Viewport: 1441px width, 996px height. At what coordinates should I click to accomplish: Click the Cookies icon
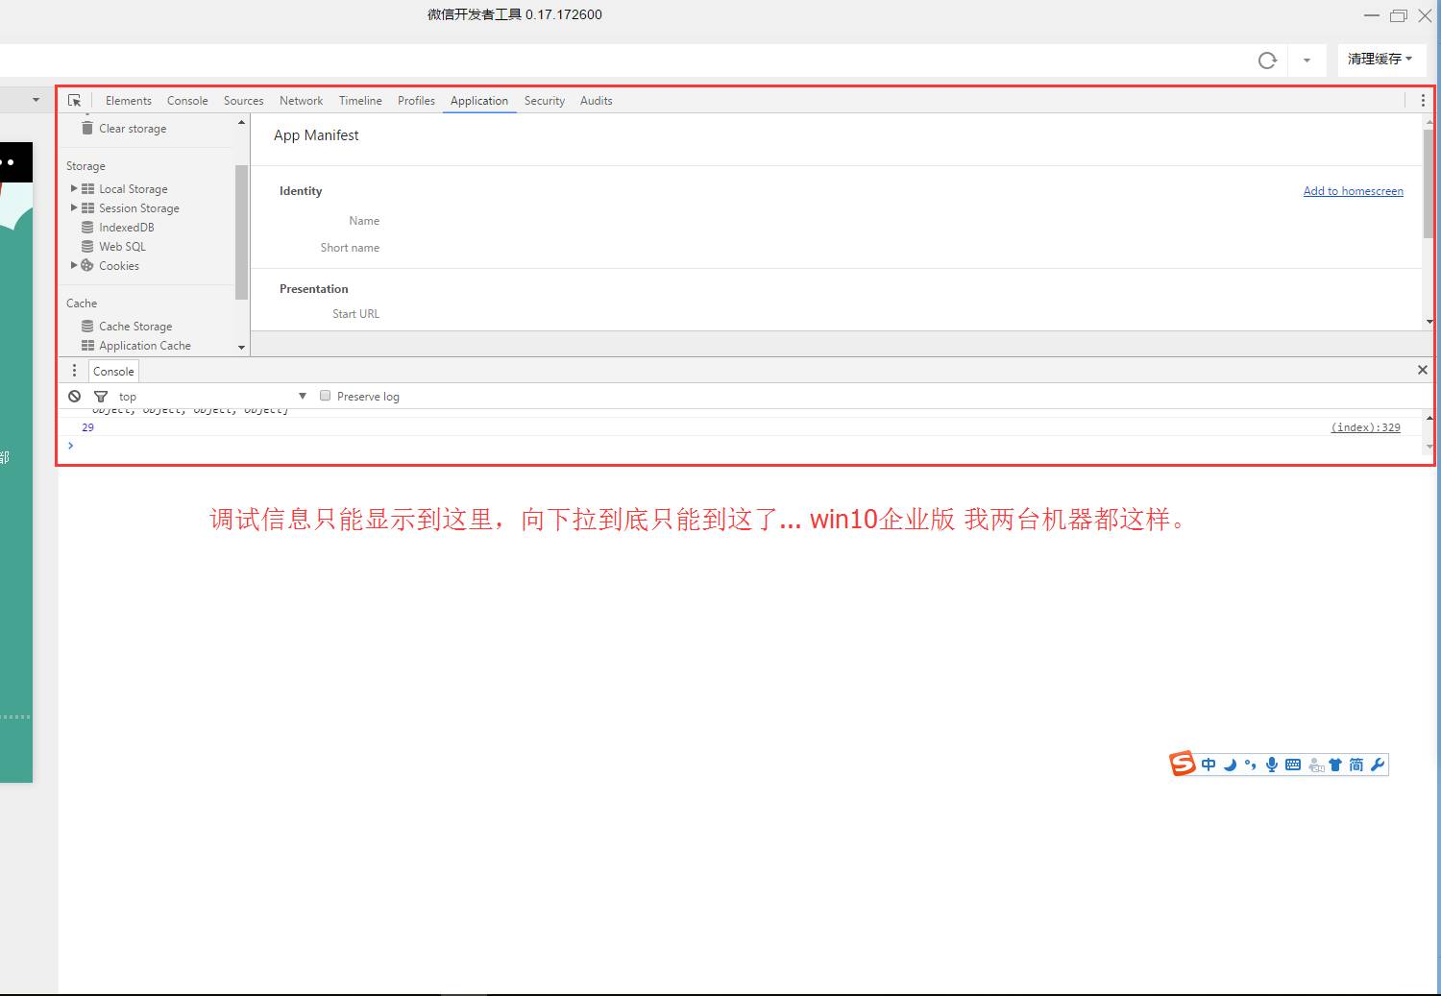point(87,265)
